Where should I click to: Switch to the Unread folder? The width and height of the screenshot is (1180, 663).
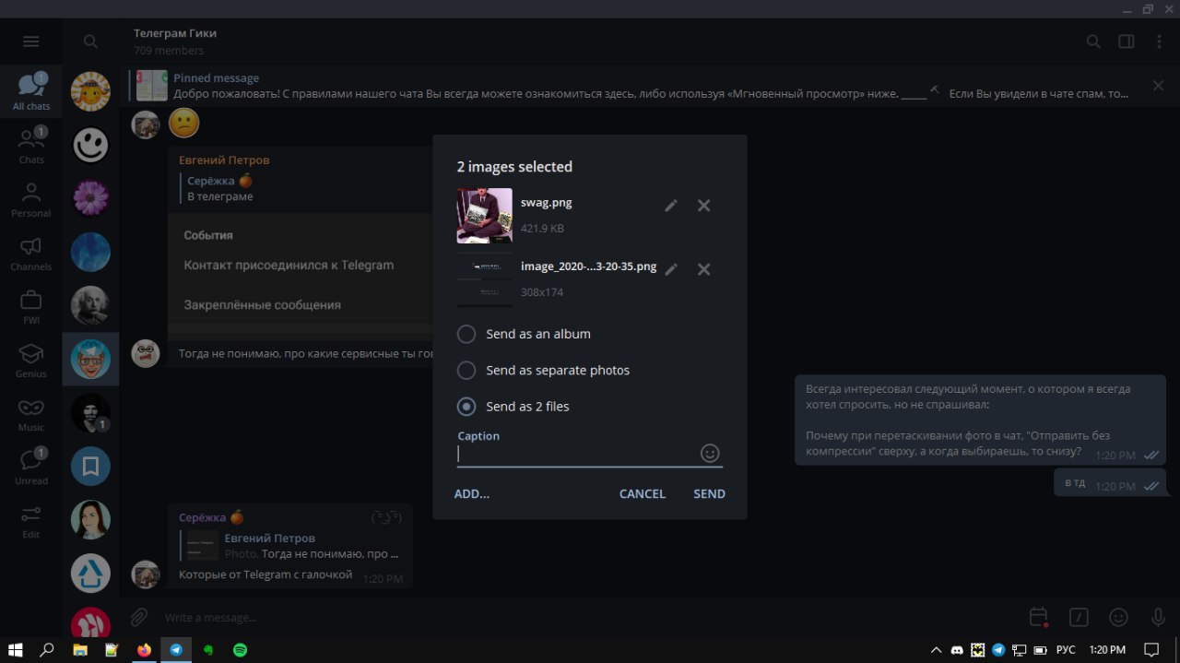point(31,467)
